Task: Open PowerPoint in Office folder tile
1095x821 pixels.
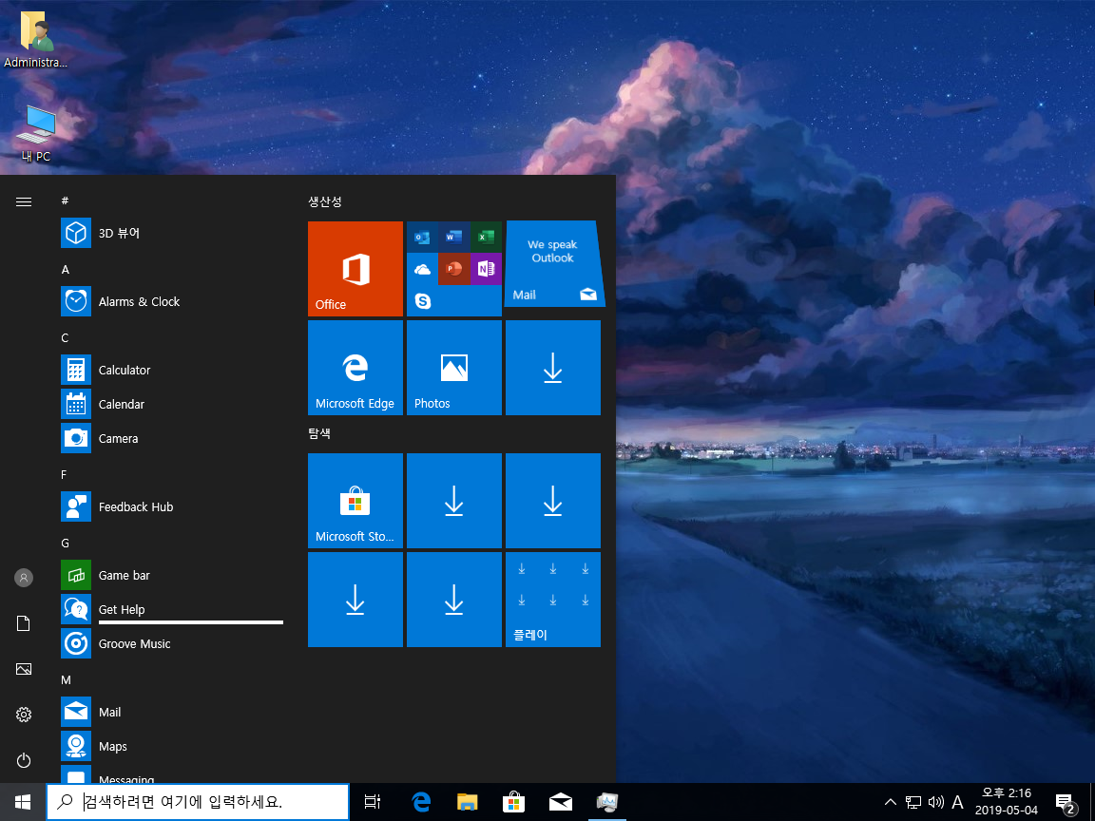Action: pyautogui.click(x=454, y=270)
